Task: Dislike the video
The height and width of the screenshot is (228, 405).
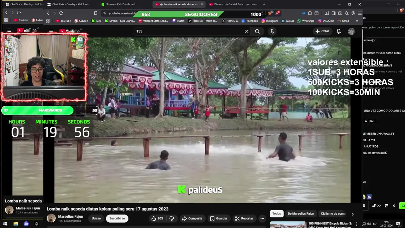Action: (x=172, y=218)
